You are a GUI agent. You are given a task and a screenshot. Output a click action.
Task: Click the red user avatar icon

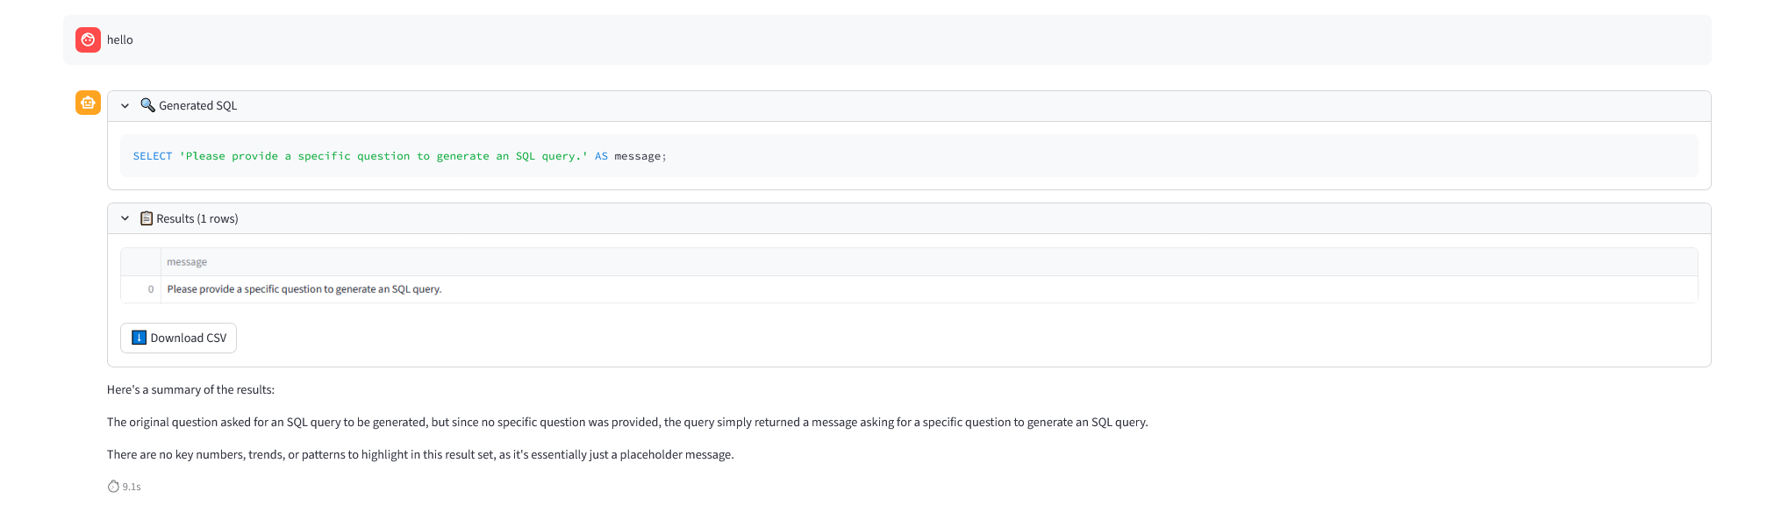pyautogui.click(x=88, y=40)
